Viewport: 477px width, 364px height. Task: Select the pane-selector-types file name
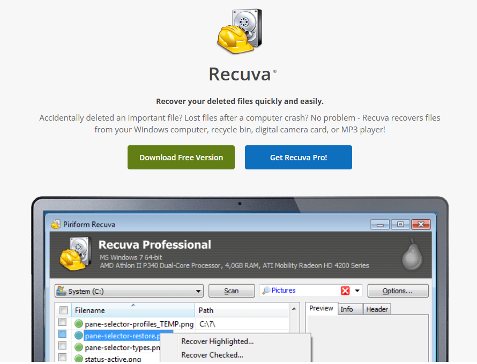tap(122, 347)
